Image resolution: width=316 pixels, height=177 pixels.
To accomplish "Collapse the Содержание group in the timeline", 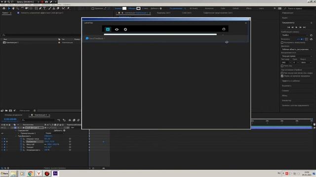I will point(16,130).
